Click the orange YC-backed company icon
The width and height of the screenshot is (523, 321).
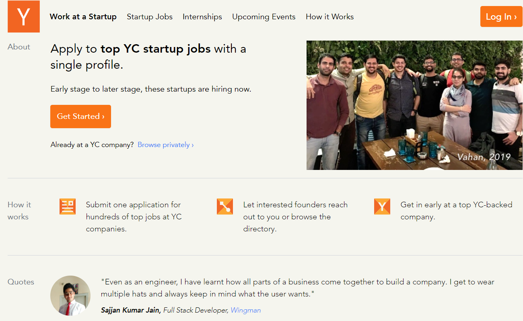[382, 207]
